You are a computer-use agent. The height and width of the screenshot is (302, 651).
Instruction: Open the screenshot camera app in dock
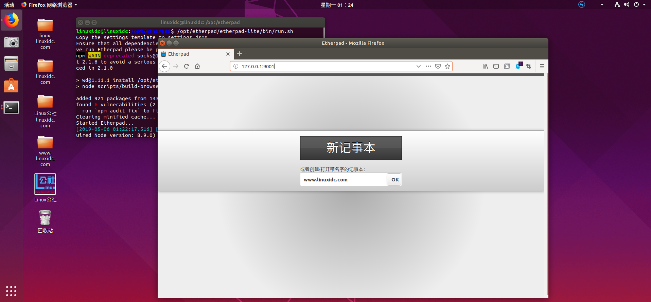(11, 42)
